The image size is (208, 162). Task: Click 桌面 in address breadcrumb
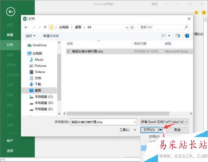pos(78,27)
